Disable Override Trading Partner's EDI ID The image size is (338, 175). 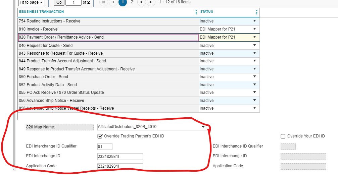(100, 136)
